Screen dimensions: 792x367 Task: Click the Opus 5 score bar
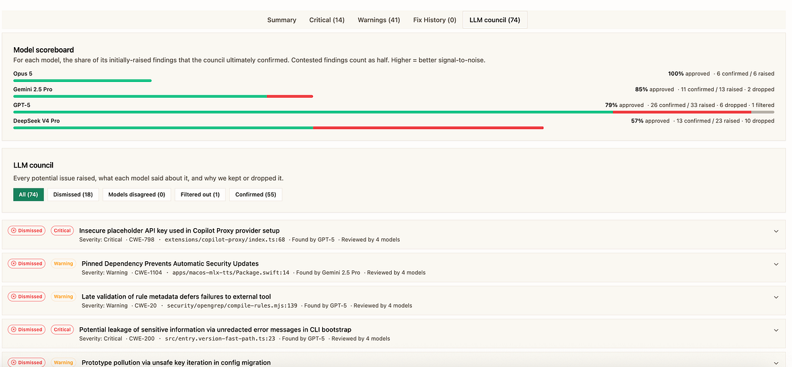pos(82,80)
